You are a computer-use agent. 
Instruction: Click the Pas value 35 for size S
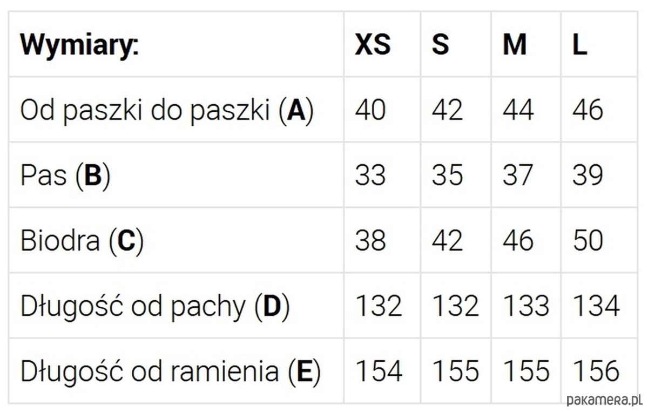pos(447,175)
